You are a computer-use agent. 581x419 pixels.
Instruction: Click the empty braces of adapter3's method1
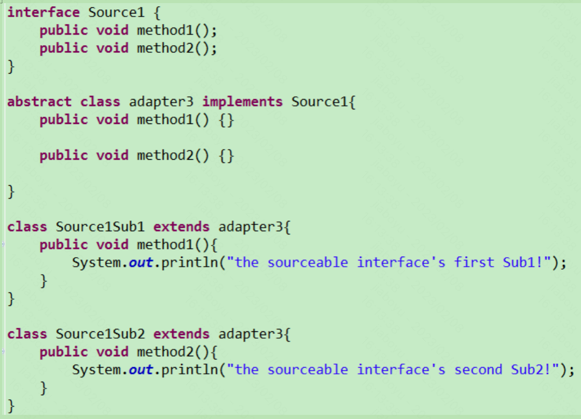tap(227, 120)
